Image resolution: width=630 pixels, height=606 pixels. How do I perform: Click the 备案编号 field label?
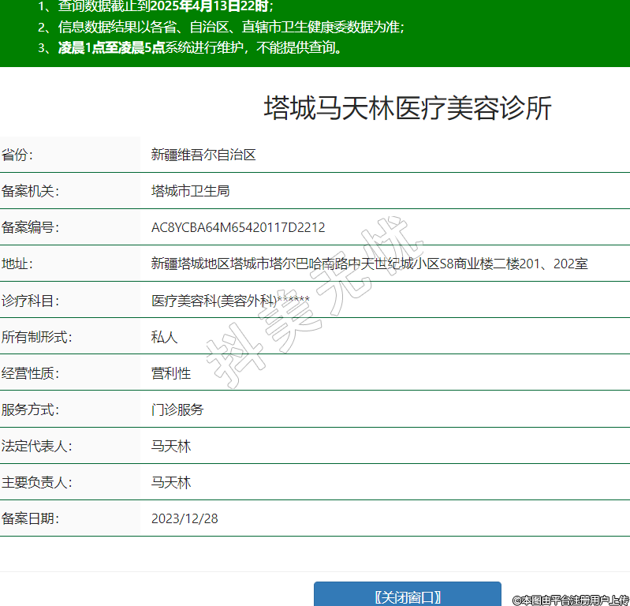(x=30, y=228)
